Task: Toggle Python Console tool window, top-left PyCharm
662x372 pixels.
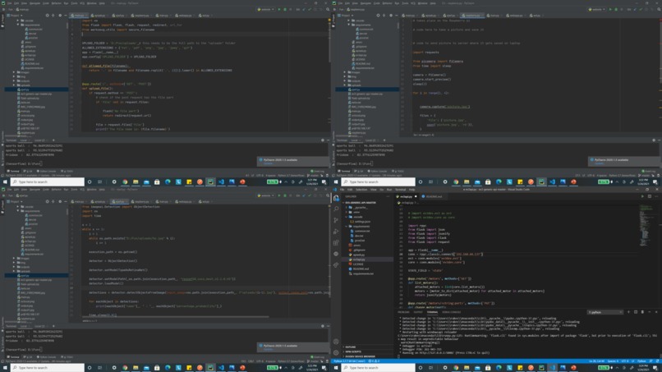Action: coord(47,171)
